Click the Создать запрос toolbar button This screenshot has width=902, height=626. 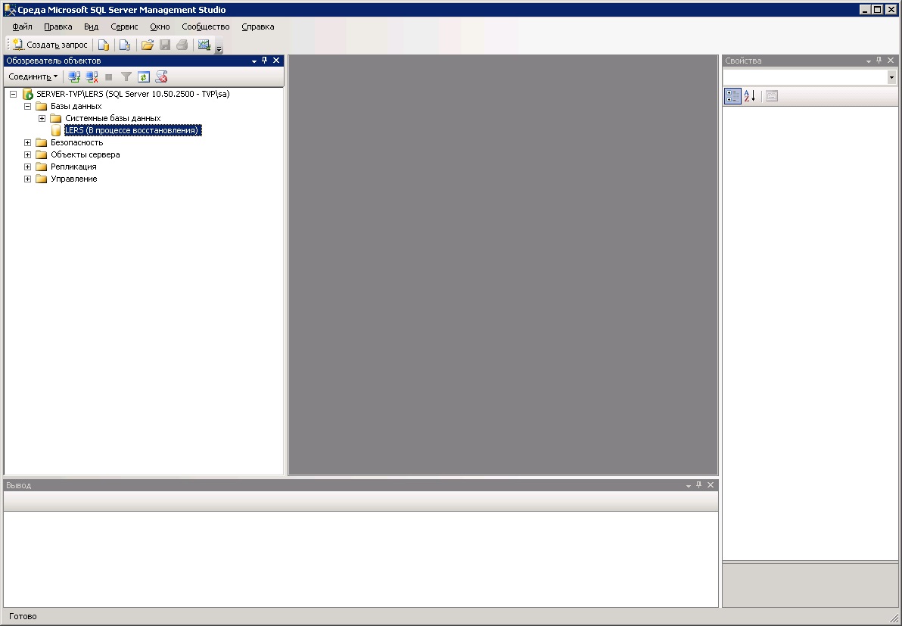[50, 45]
